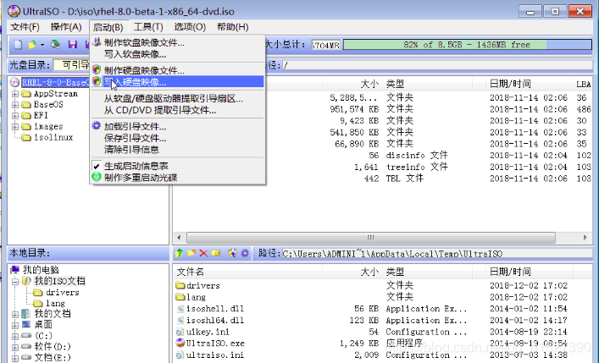Collapse the 我的ISO文档 tree node

coord(15,281)
